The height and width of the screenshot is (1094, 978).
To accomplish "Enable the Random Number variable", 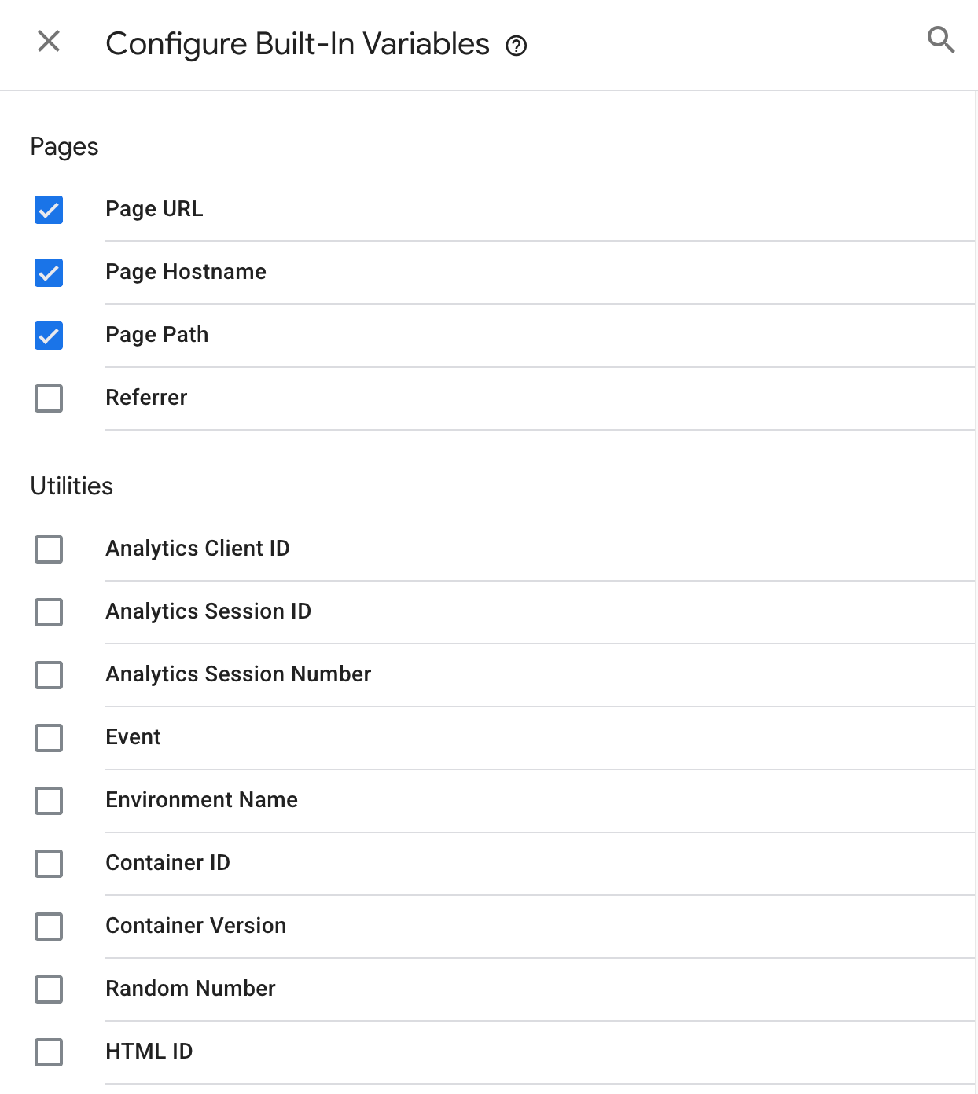I will click(48, 989).
